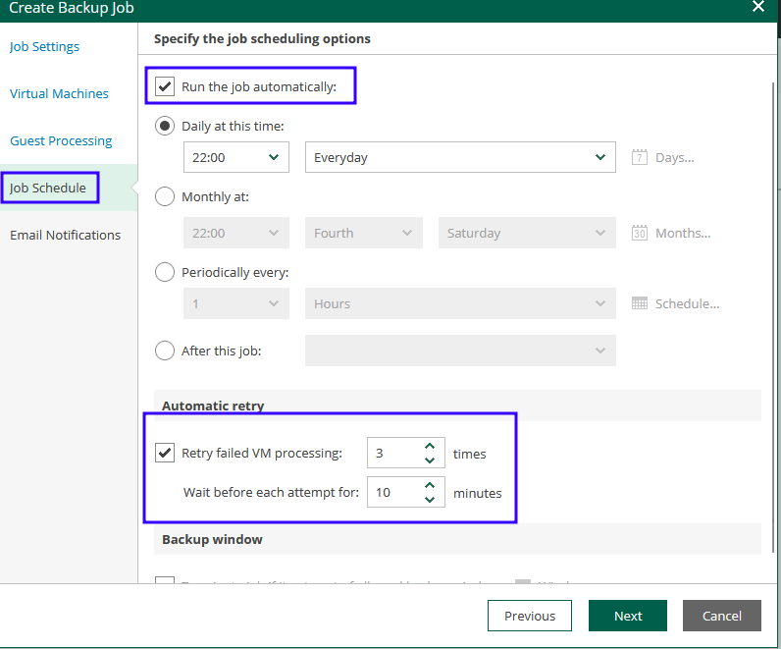Click the Days calendar icon
Image resolution: width=781 pixels, height=649 pixels.
pos(639,157)
